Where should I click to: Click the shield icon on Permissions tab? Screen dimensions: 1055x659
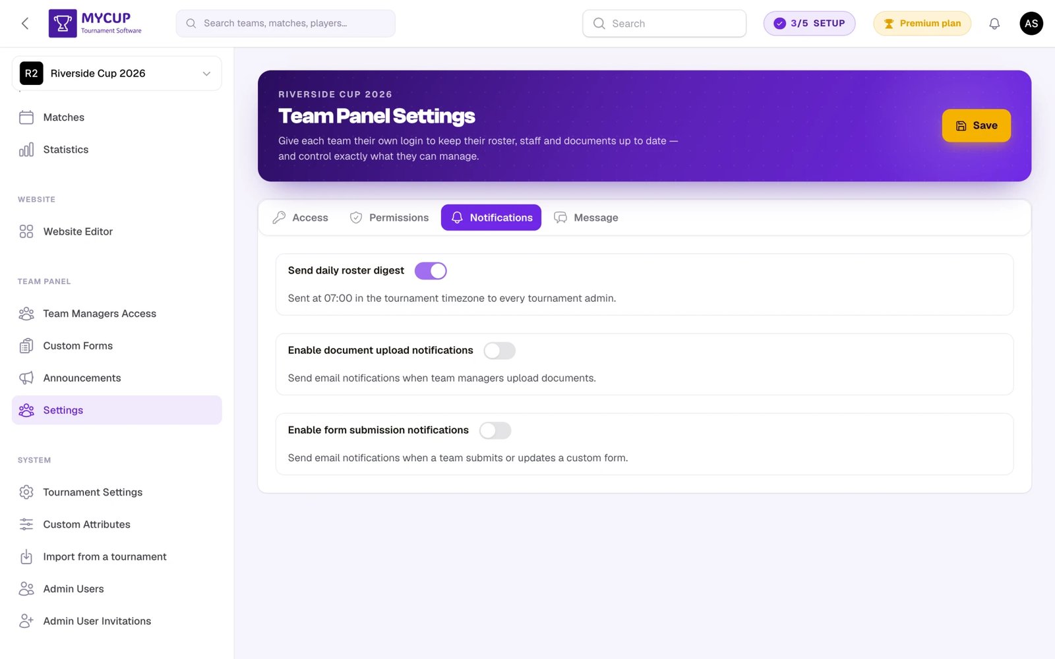tap(356, 217)
